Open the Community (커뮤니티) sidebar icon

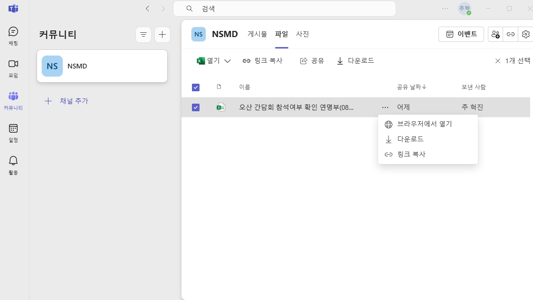[x=13, y=101]
